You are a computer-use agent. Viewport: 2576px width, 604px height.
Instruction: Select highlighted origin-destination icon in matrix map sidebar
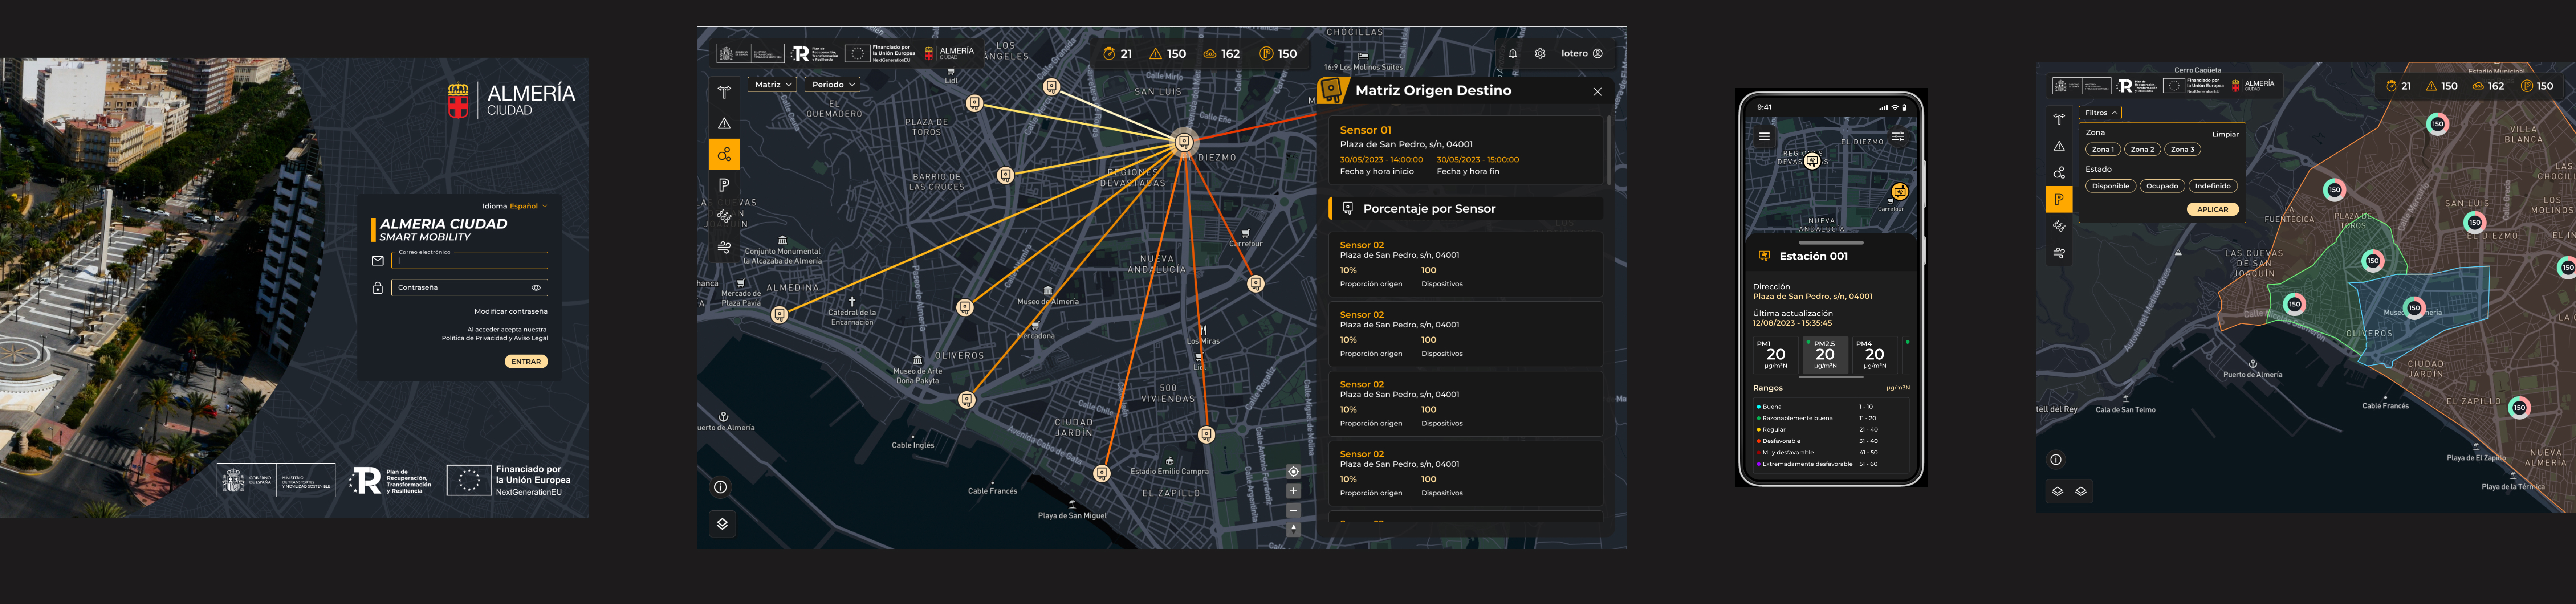click(724, 154)
